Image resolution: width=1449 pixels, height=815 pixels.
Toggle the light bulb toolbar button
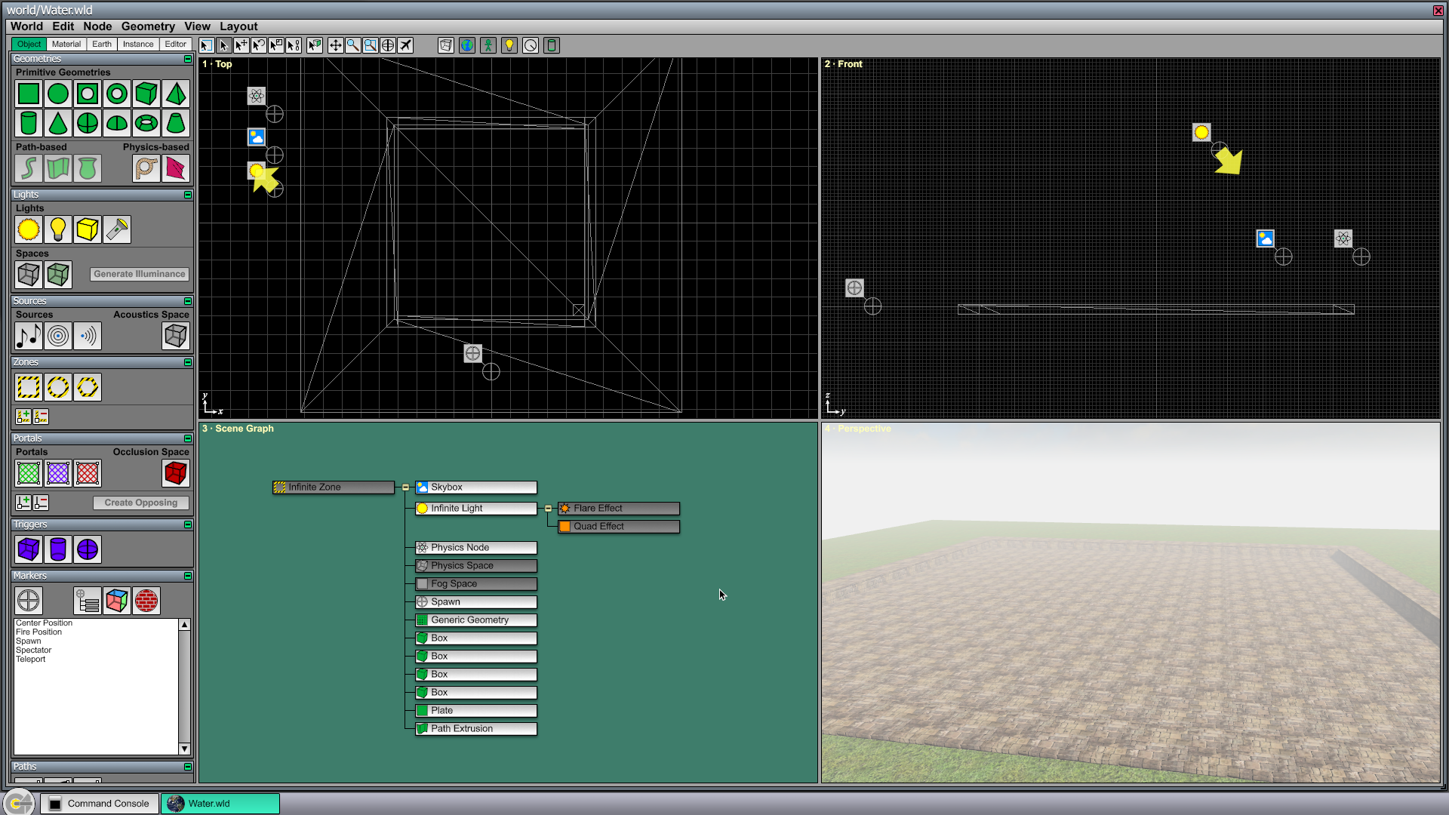pos(509,45)
